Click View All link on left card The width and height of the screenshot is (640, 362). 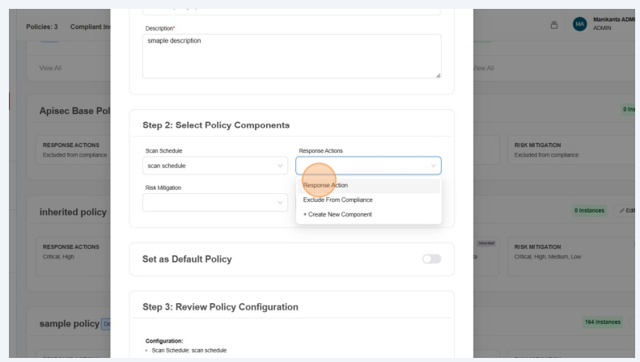(50, 68)
